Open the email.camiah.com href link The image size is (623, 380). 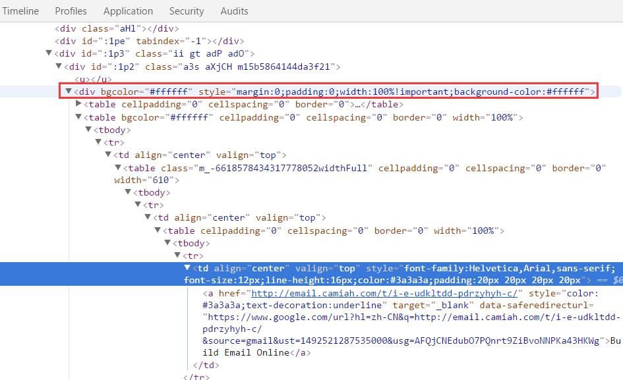[x=384, y=294]
